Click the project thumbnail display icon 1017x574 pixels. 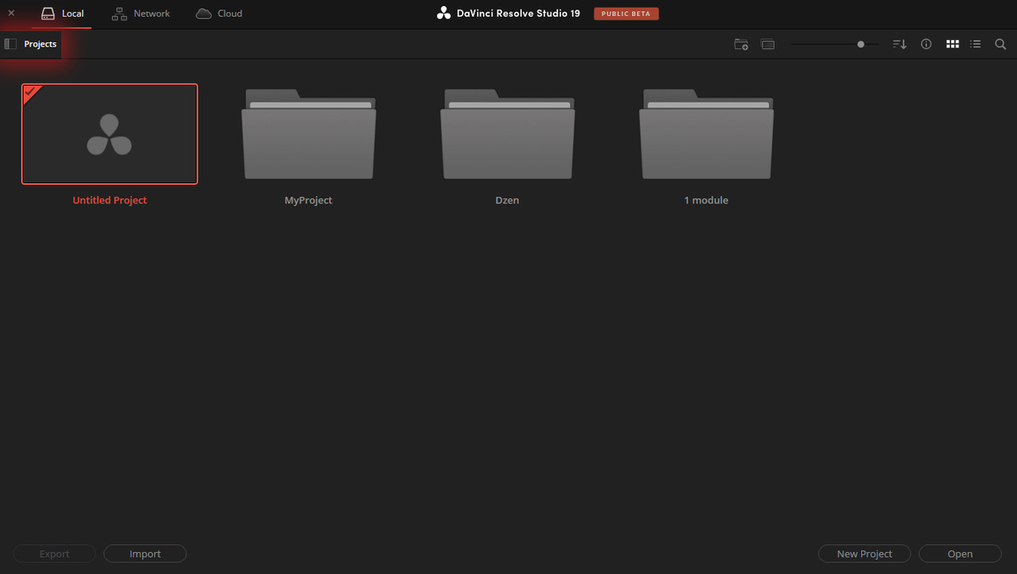coord(768,44)
